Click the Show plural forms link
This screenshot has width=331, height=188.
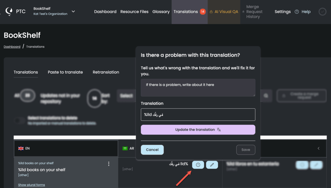(x=31, y=185)
